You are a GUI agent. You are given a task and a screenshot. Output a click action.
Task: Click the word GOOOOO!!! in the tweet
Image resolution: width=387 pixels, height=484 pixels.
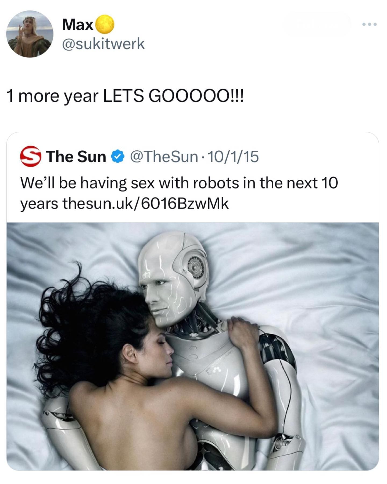[x=196, y=96]
